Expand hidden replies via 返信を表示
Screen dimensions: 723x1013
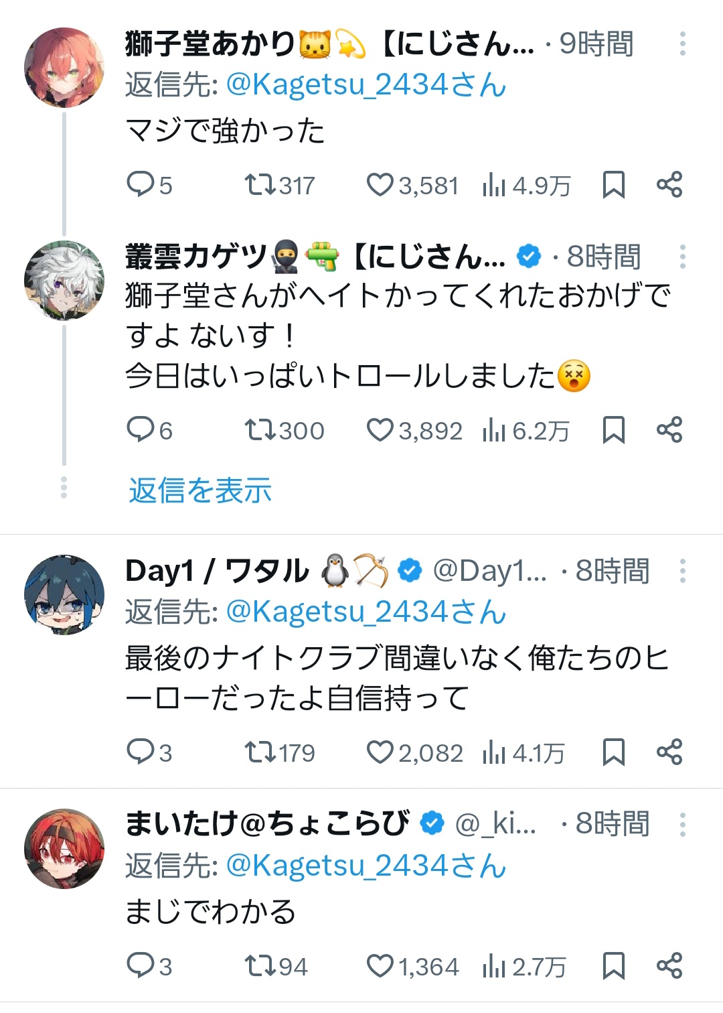[200, 490]
